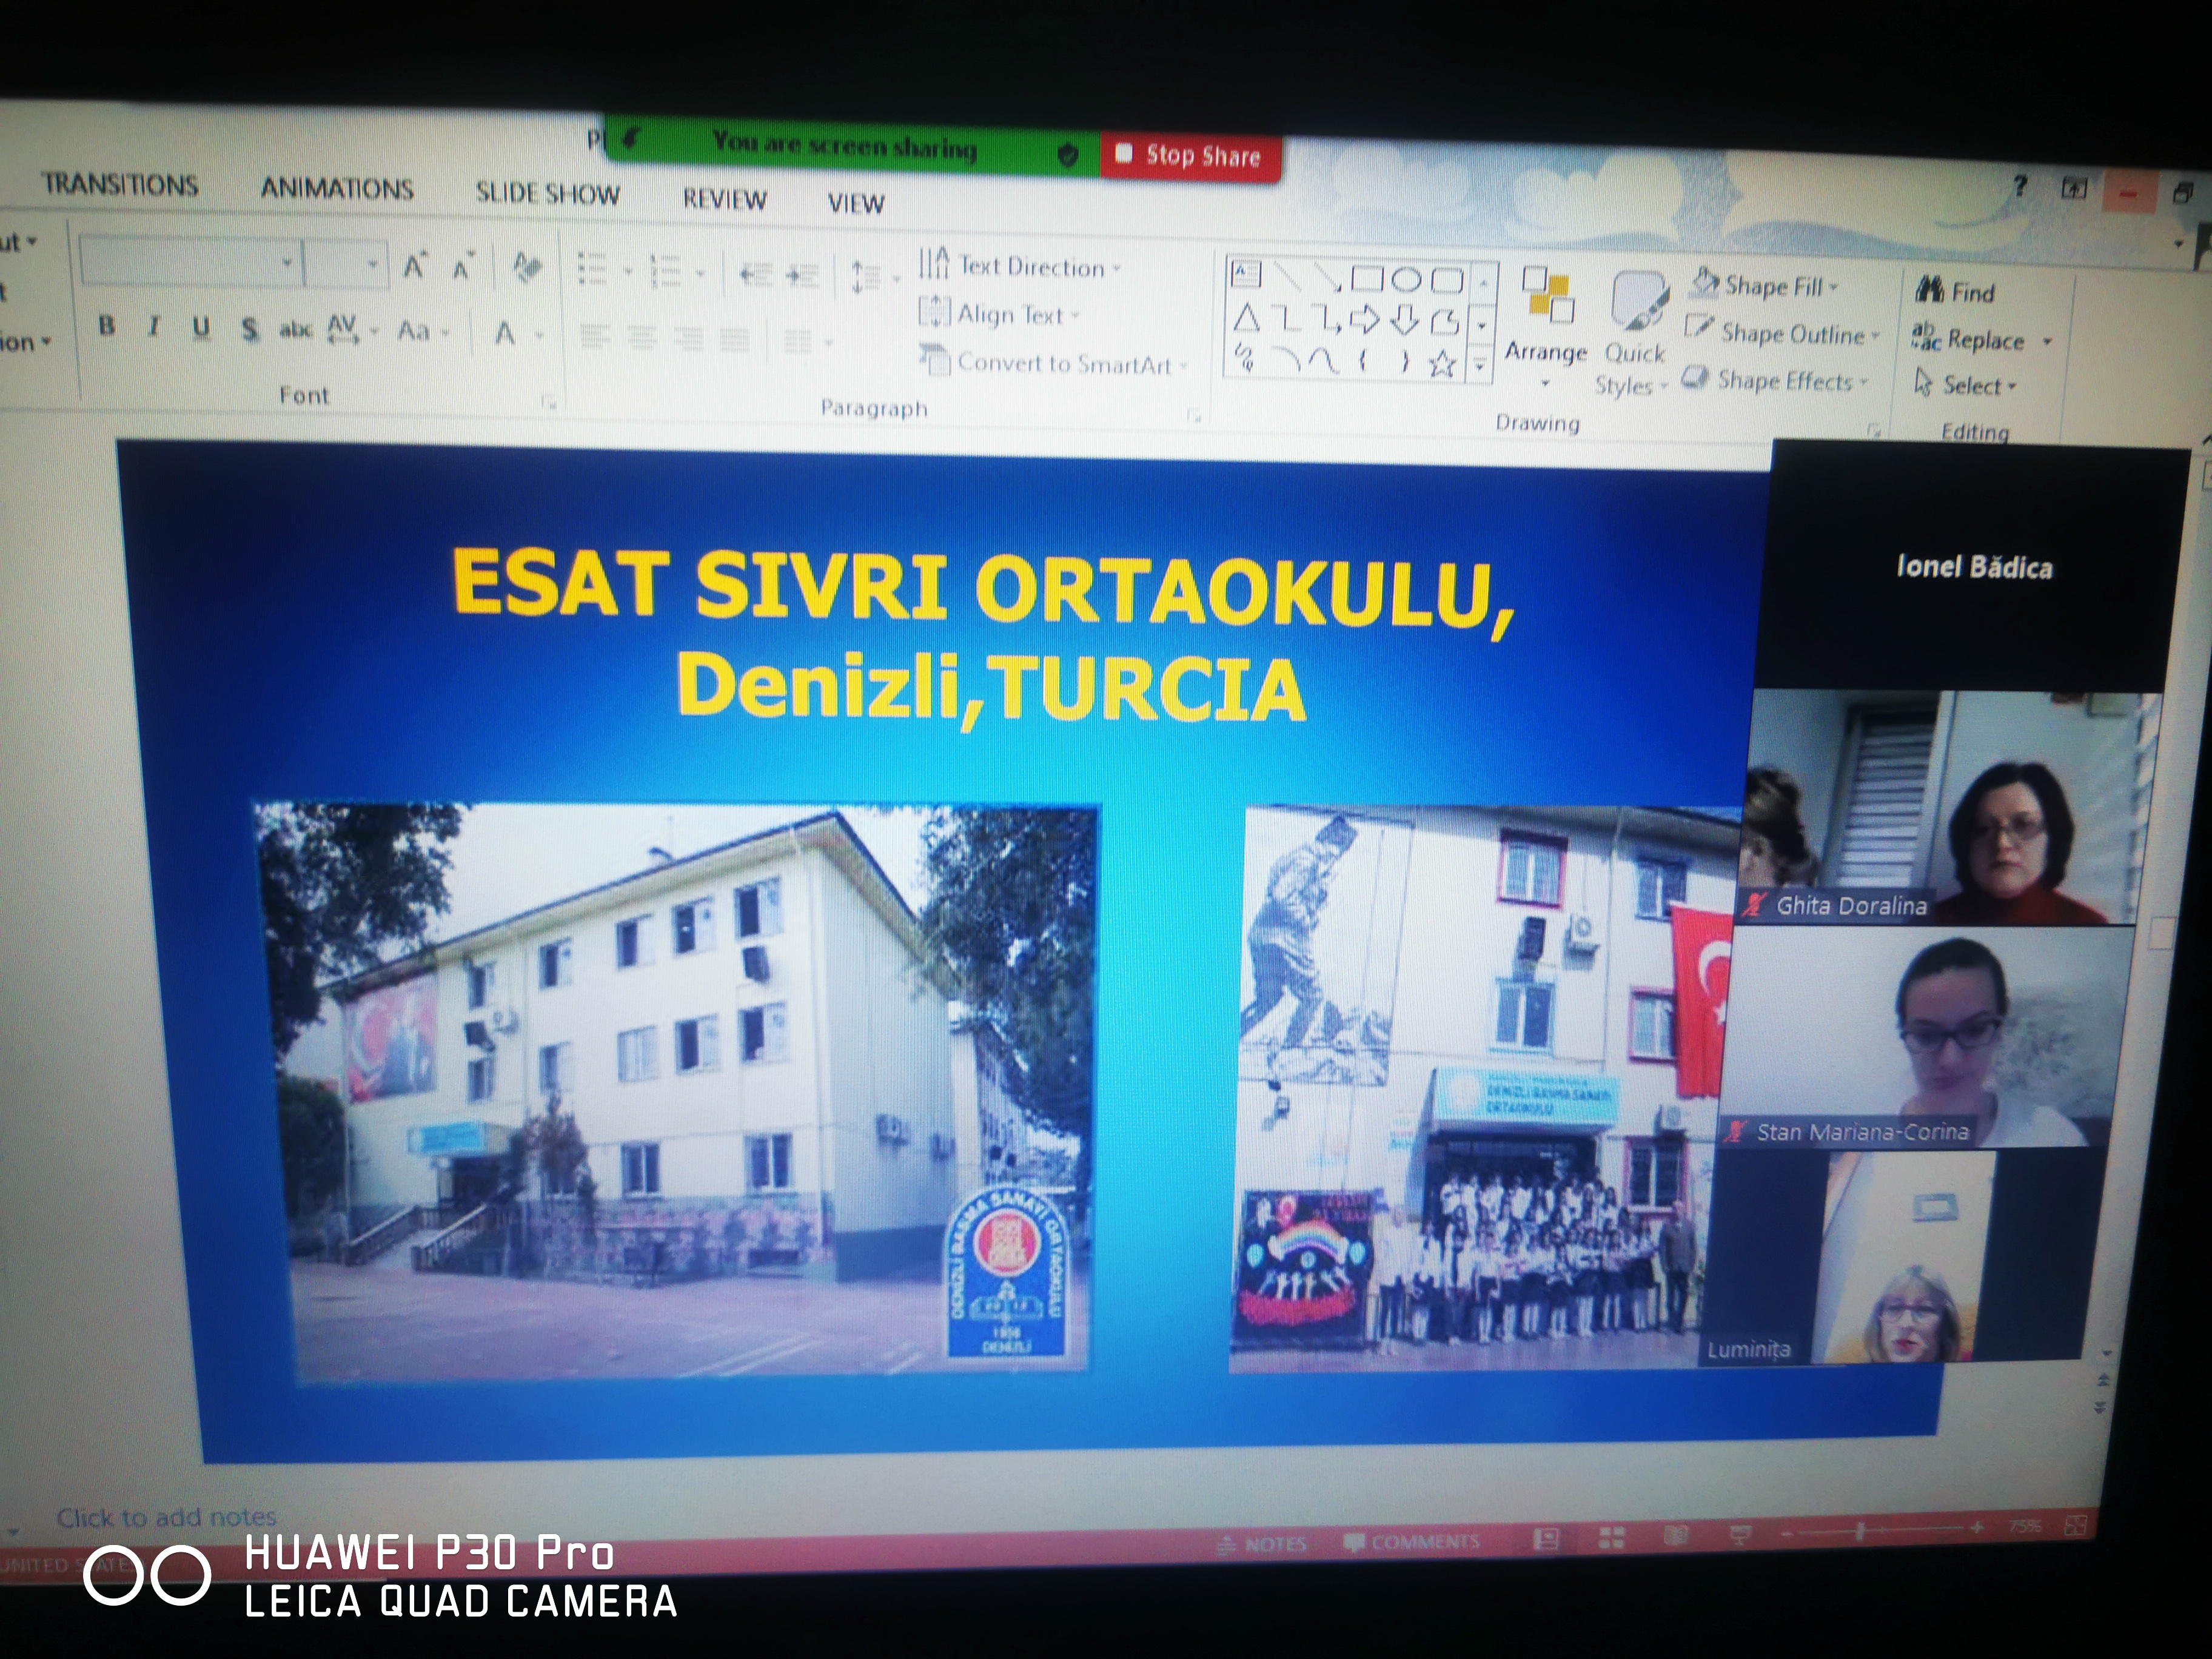Click the Fit slide to window icon
The image size is (2212, 1659).
tap(2075, 1526)
